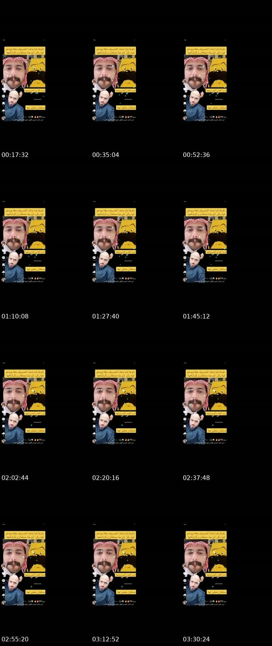The width and height of the screenshot is (272, 646).
Task: Choose the 03:30:24 timestamp text
Action: click(x=196, y=640)
